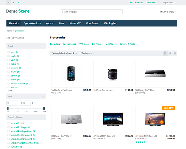Check the Garmin brand filter
186x149 pixels.
coord(9,76)
